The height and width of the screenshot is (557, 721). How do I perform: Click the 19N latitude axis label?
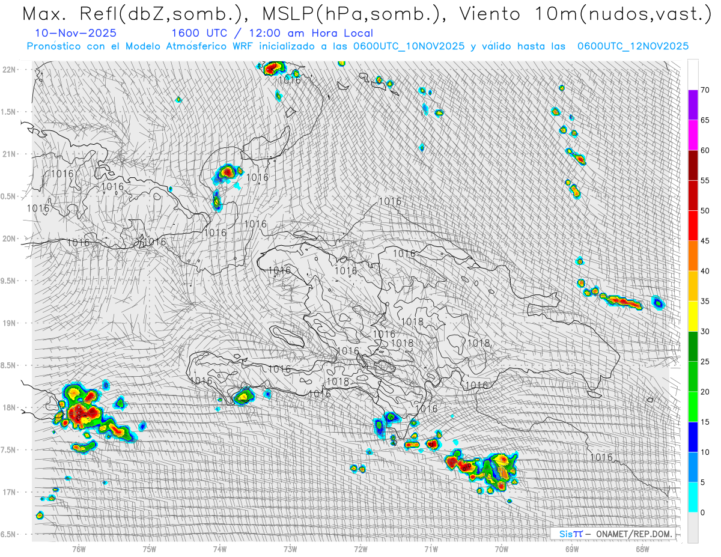click(10, 323)
